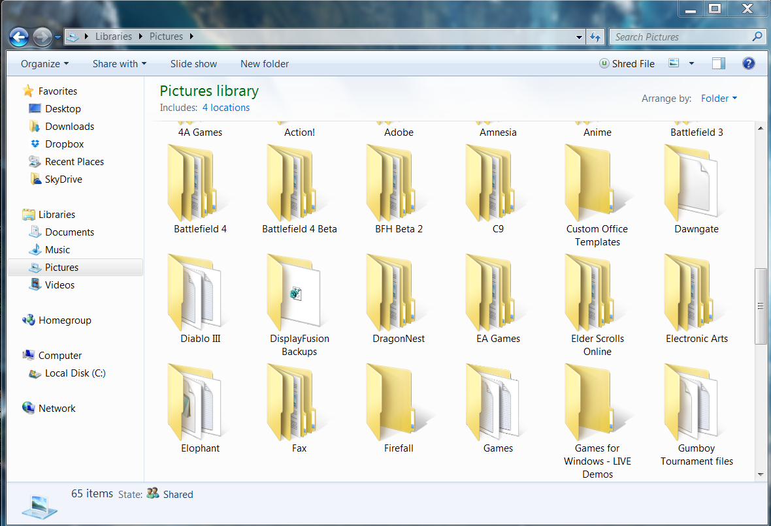Open the view options dropdown arrow
This screenshot has width=771, height=526.
coord(691,63)
